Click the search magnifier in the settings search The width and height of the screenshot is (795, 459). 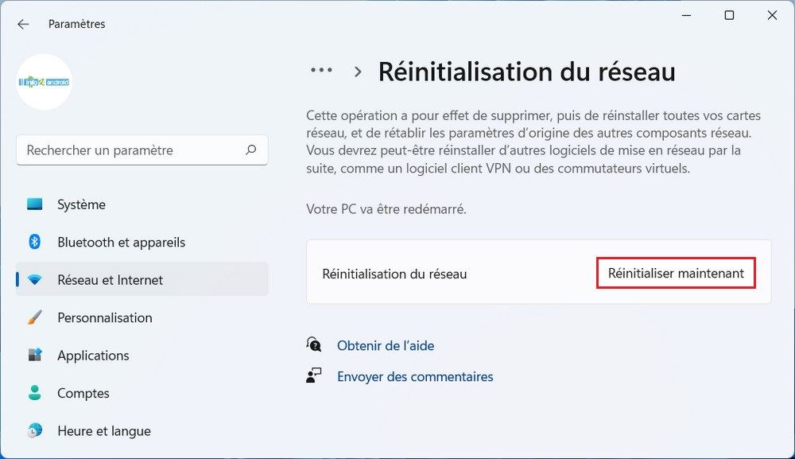pyautogui.click(x=250, y=150)
